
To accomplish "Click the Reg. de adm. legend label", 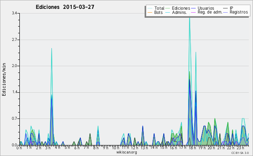I will click(210, 12).
